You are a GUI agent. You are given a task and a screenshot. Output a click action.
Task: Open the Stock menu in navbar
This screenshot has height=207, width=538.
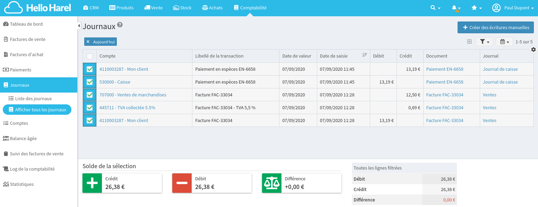(182, 8)
